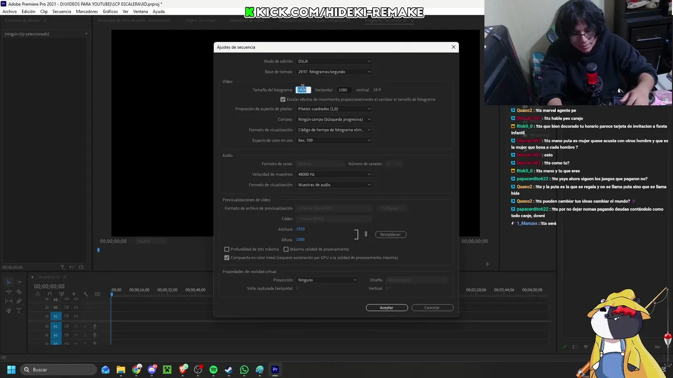This screenshot has width=673, height=378.
Task: Toggle Linked Selection in timeline
Action: 62,294
